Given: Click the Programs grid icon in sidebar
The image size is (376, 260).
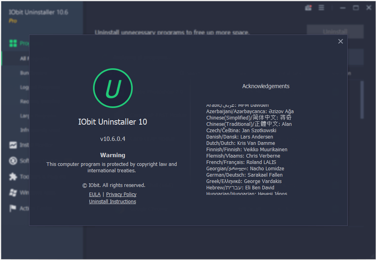Looking at the screenshot, I should point(13,43).
